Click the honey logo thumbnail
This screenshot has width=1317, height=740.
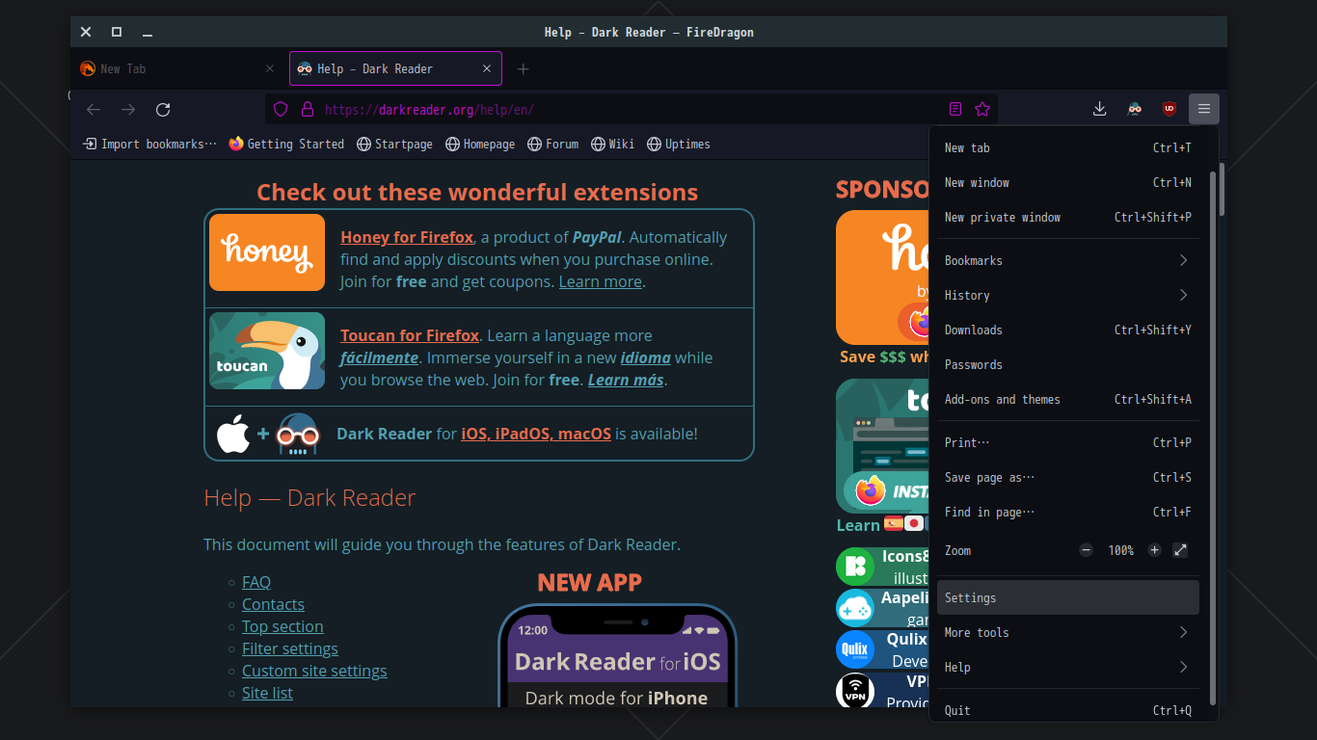267,252
